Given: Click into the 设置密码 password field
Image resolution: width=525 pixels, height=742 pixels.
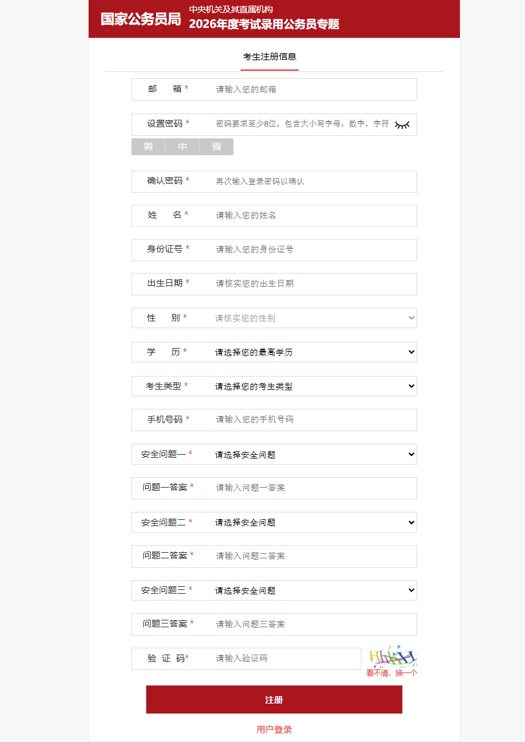Looking at the screenshot, I should click(302, 124).
